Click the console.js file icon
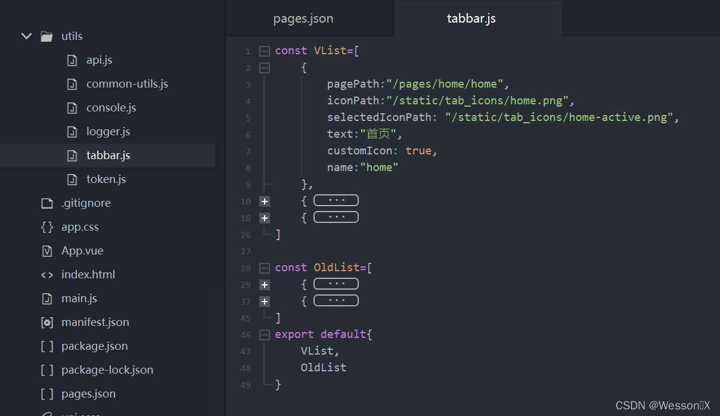 coord(72,108)
